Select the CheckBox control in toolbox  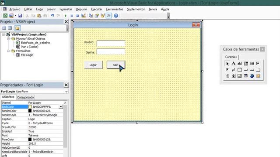[x=258, y=64]
